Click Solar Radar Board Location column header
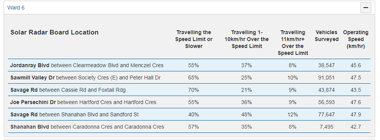The image size is (380, 140). 54,32
